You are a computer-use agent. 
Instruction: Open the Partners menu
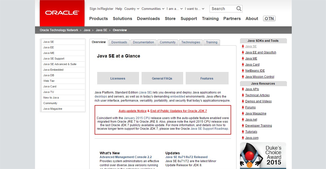tap(232, 18)
